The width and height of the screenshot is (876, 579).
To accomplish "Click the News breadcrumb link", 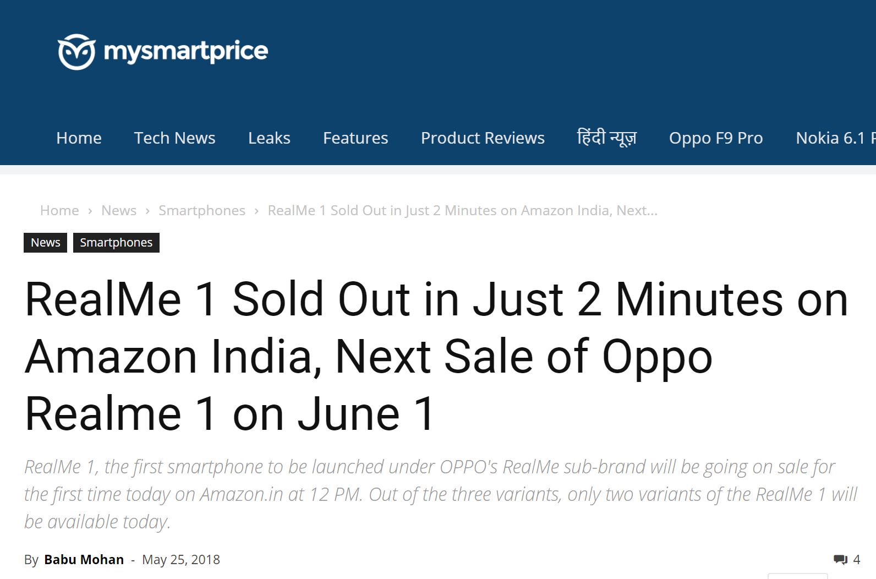I will coord(119,210).
